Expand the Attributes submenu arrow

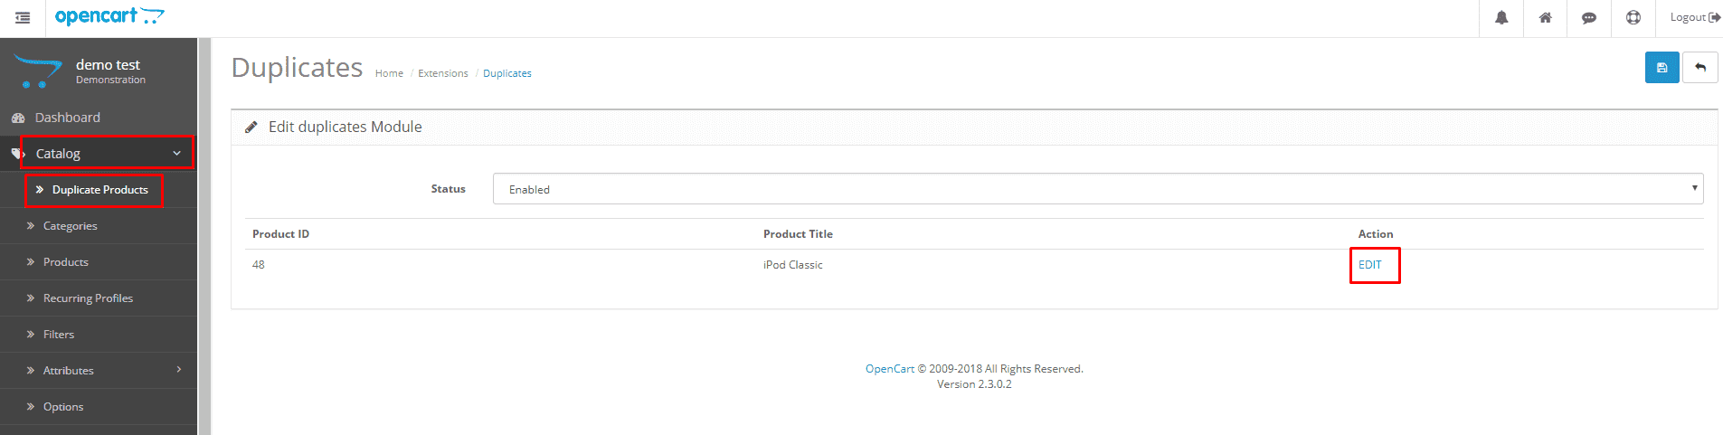(179, 370)
